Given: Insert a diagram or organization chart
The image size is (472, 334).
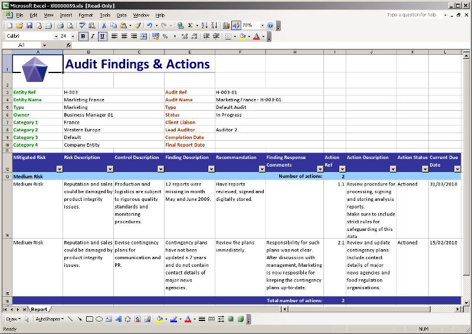Looking at the screenshot, I should coord(128,319).
